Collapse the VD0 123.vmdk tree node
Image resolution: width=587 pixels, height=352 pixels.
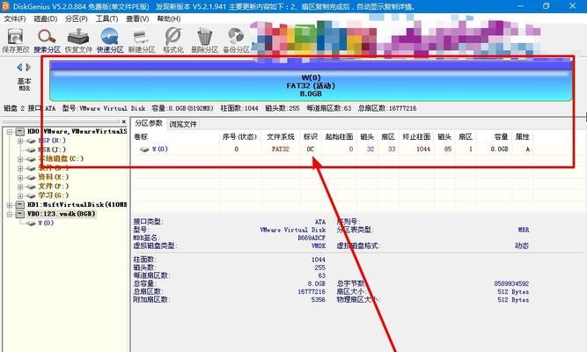click(x=10, y=214)
